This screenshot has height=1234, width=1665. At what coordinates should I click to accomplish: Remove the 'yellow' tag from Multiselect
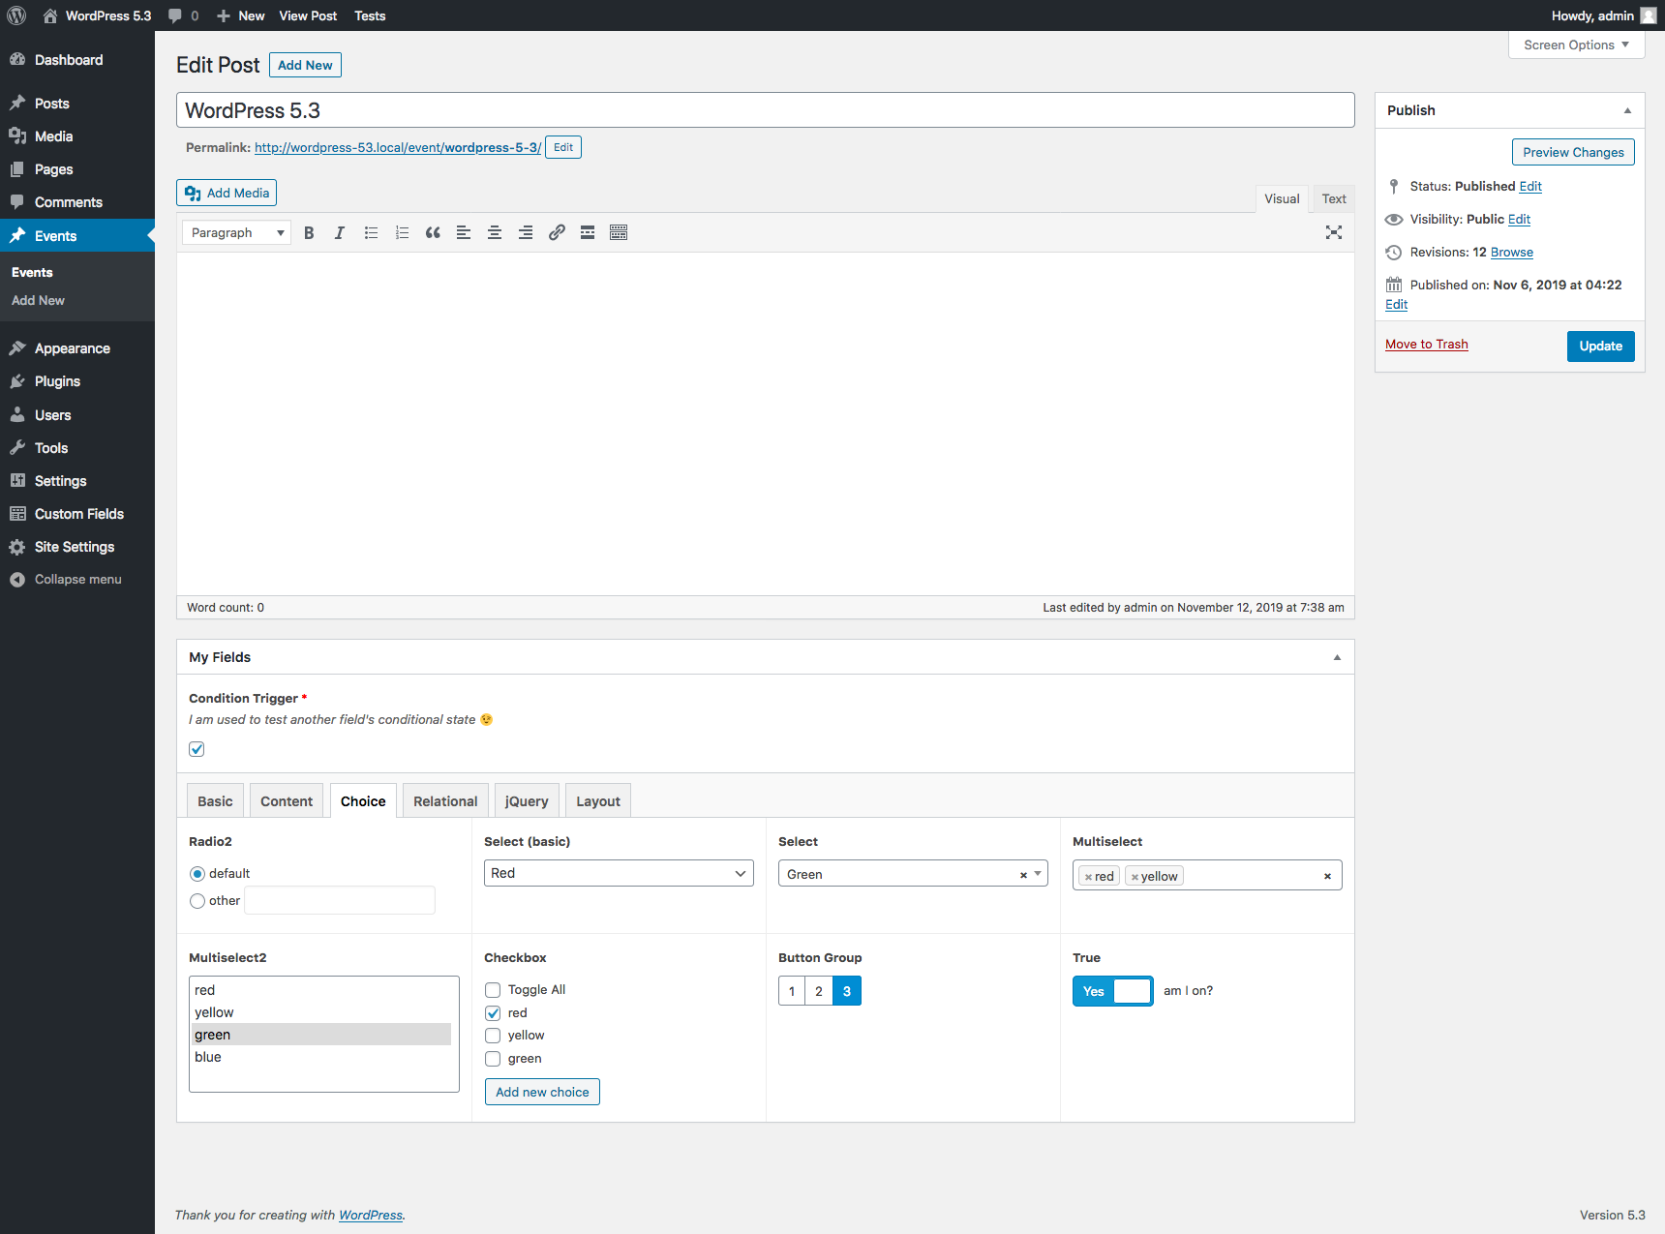click(1135, 877)
